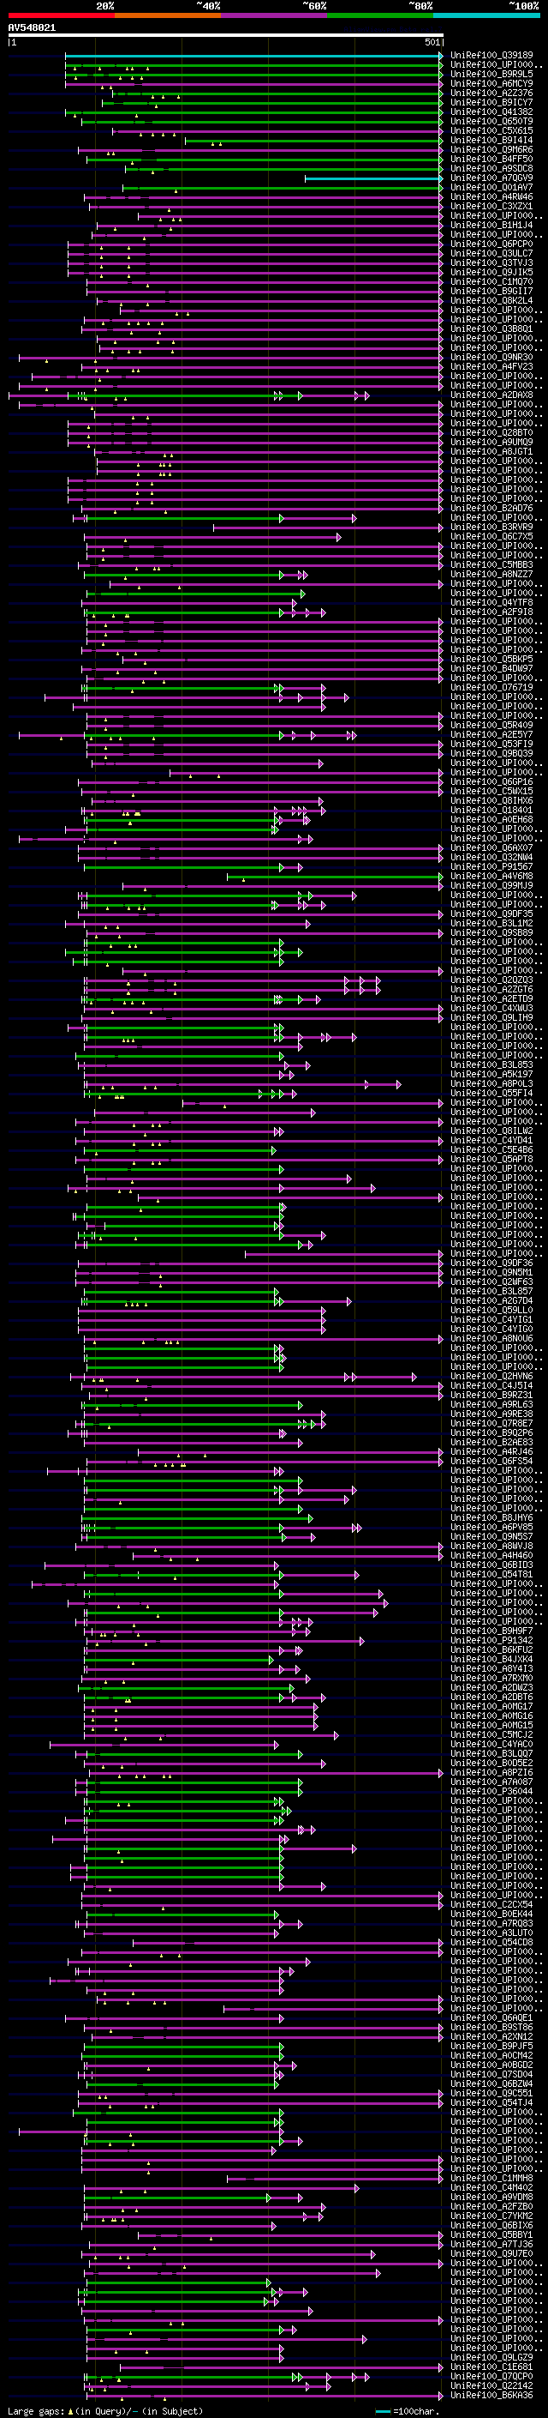This screenshot has height=2418, width=548.
Task: Select subject label UniRef100_Q6C7X5
Action: tap(491, 536)
